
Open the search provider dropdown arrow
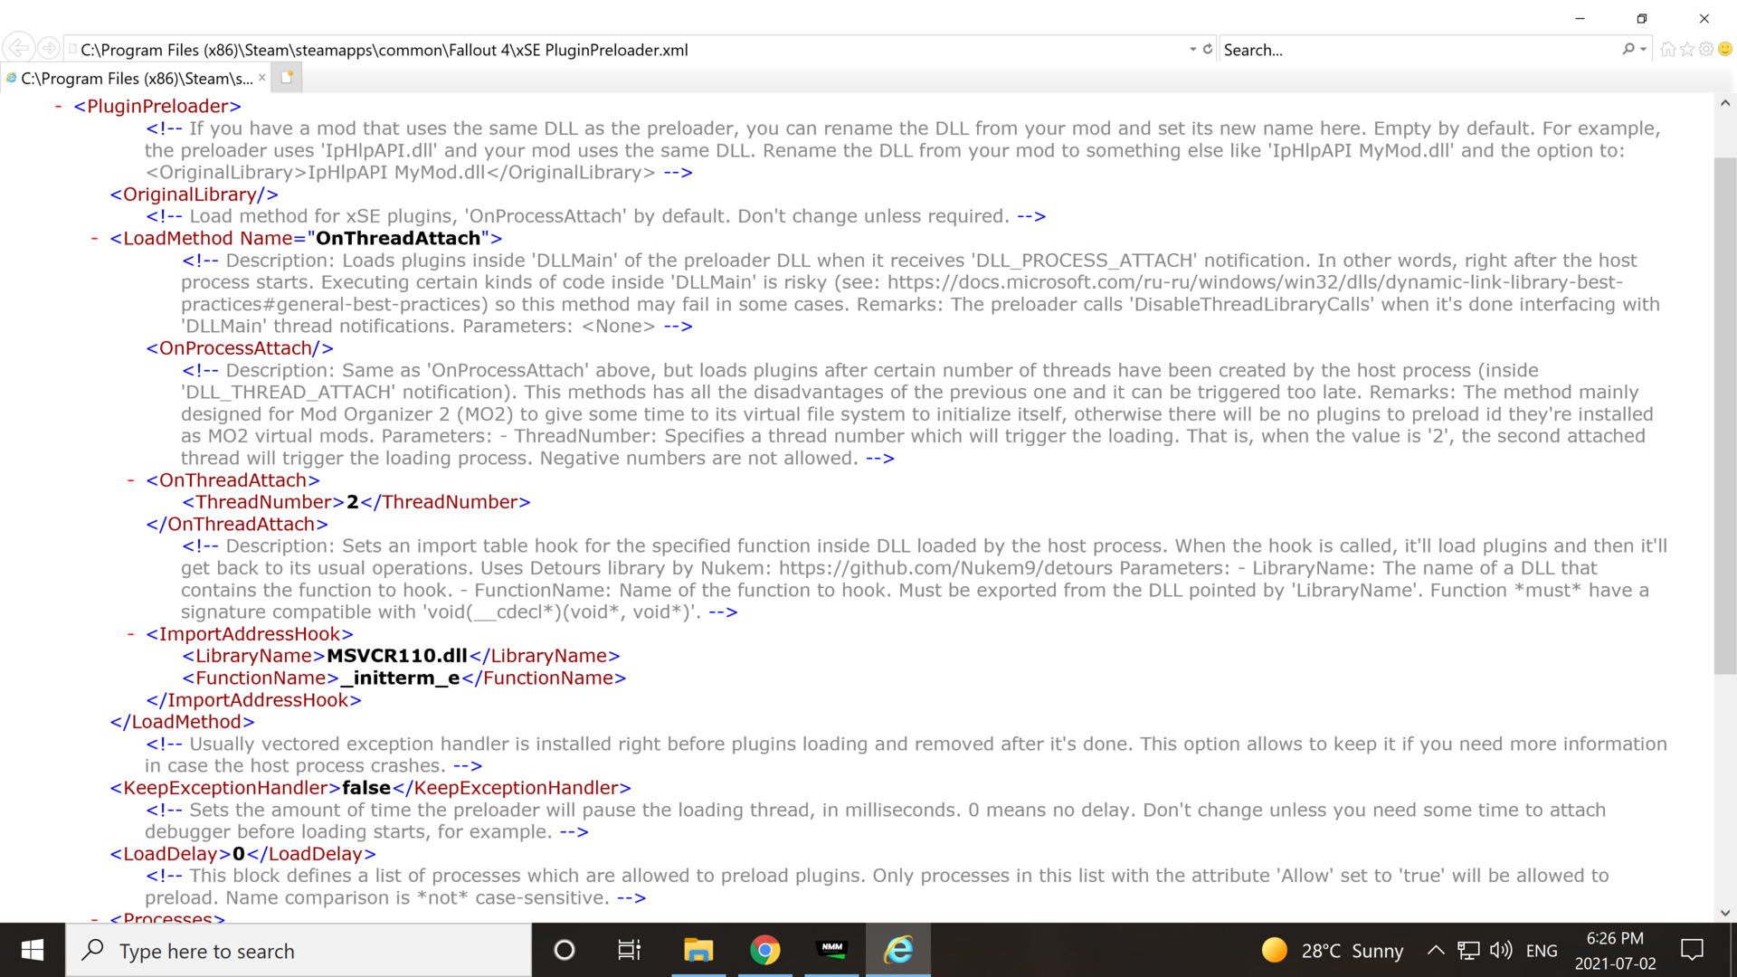[1643, 49]
